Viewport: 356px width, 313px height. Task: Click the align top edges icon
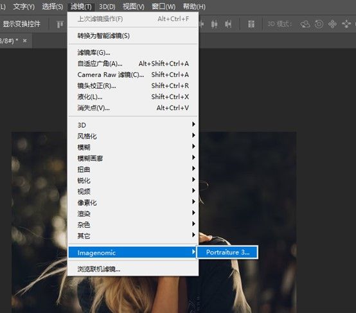60,24
